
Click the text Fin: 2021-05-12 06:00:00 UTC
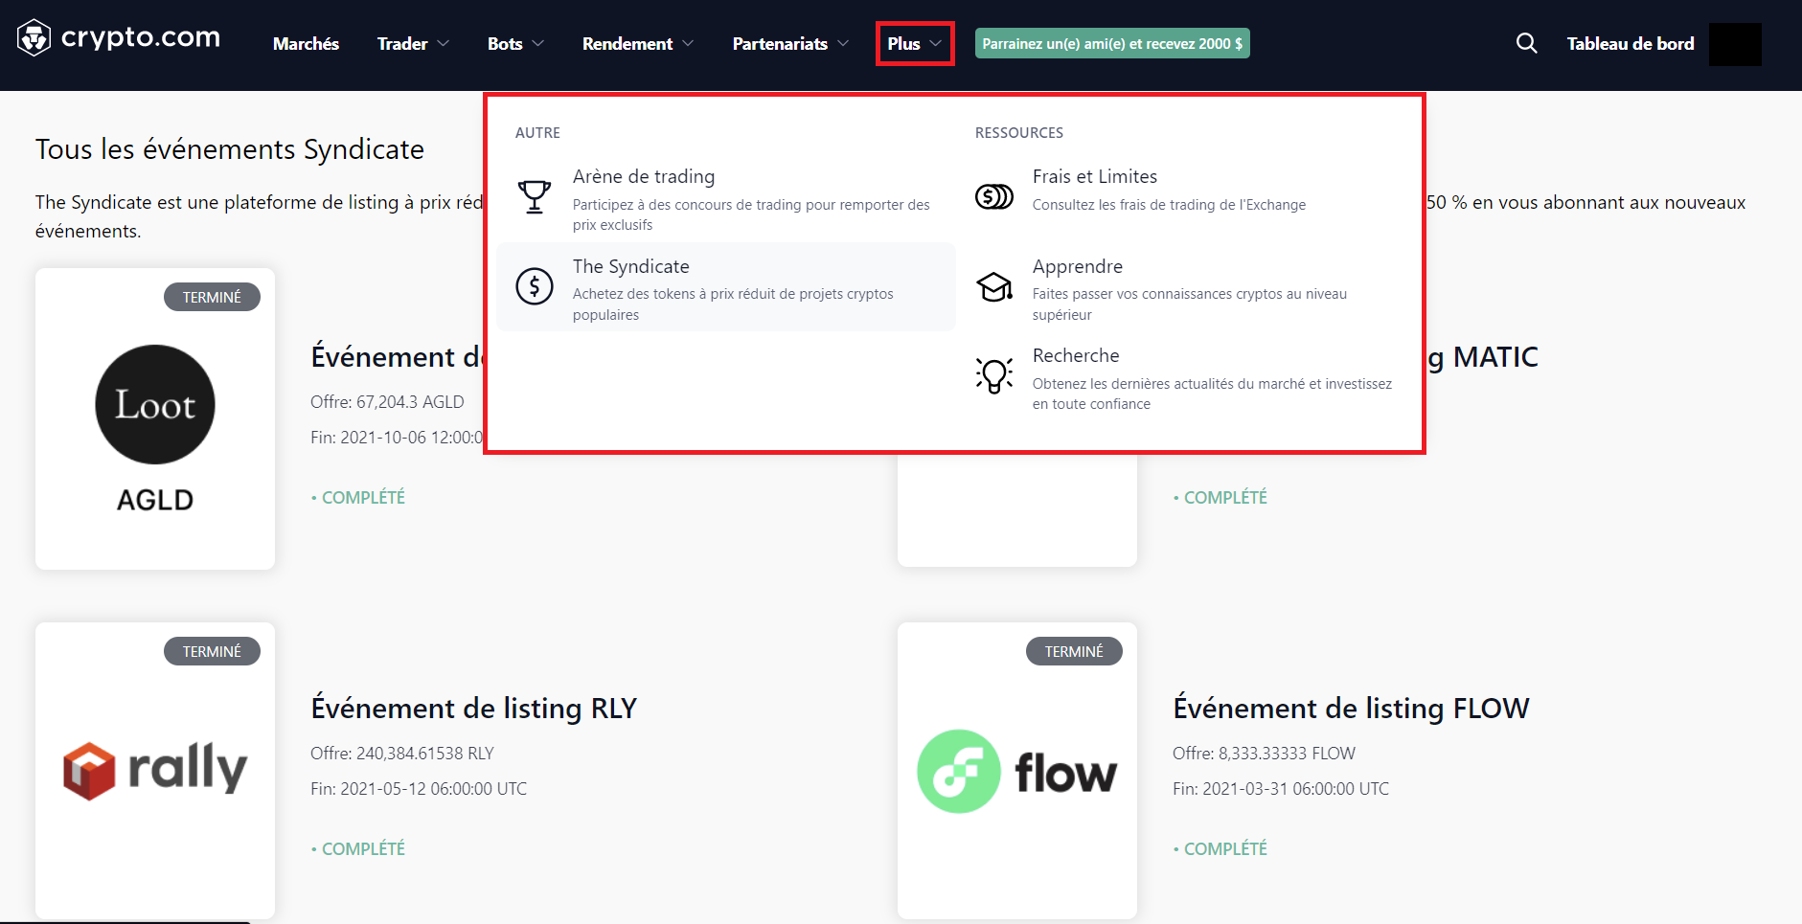click(x=419, y=789)
